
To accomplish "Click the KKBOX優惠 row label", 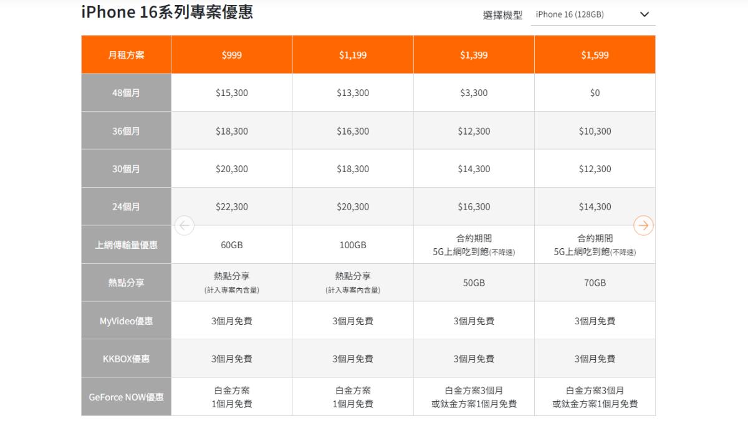I will tap(126, 359).
